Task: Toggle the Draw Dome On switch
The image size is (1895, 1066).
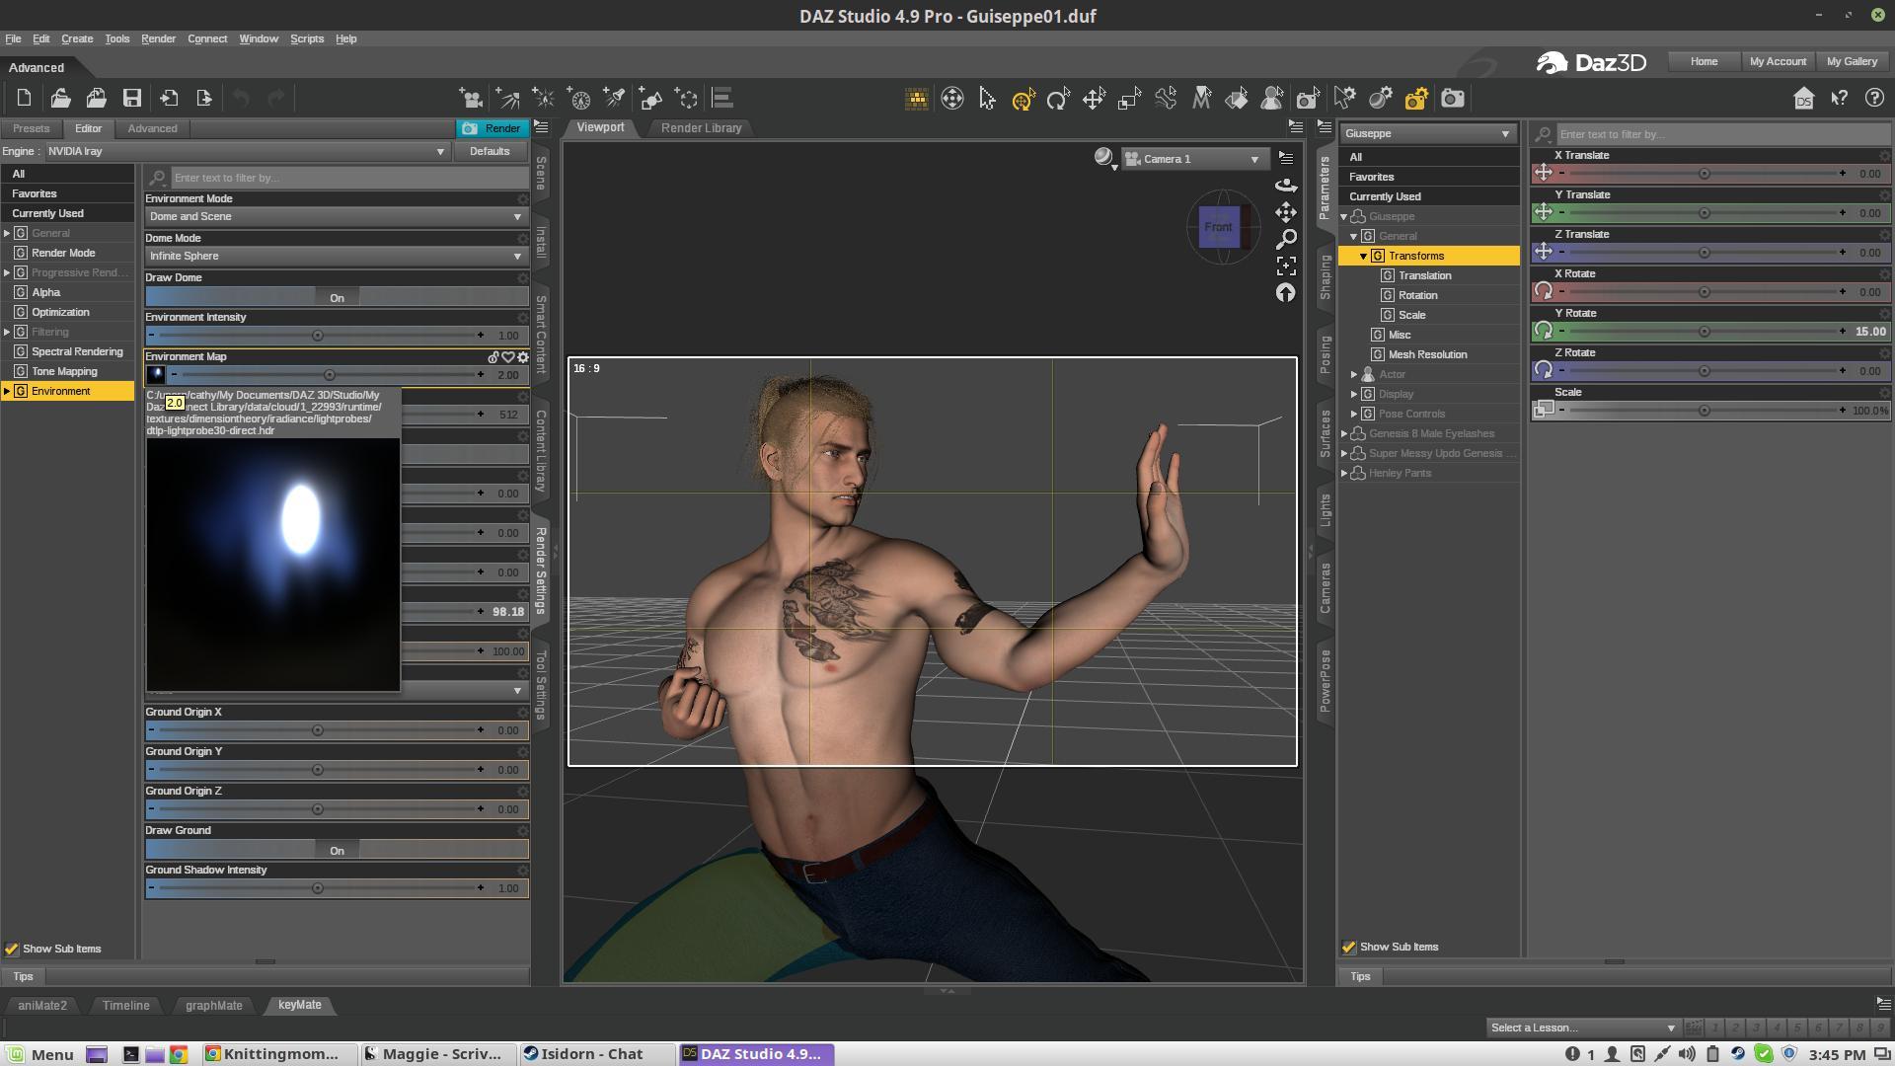Action: 337,297
